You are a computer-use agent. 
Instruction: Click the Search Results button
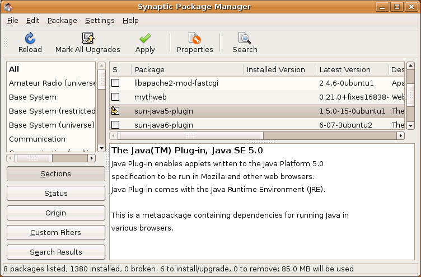click(56, 252)
